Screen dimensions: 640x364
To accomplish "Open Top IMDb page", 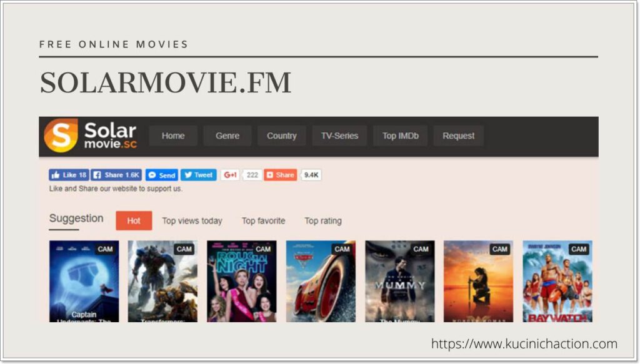I will point(401,135).
